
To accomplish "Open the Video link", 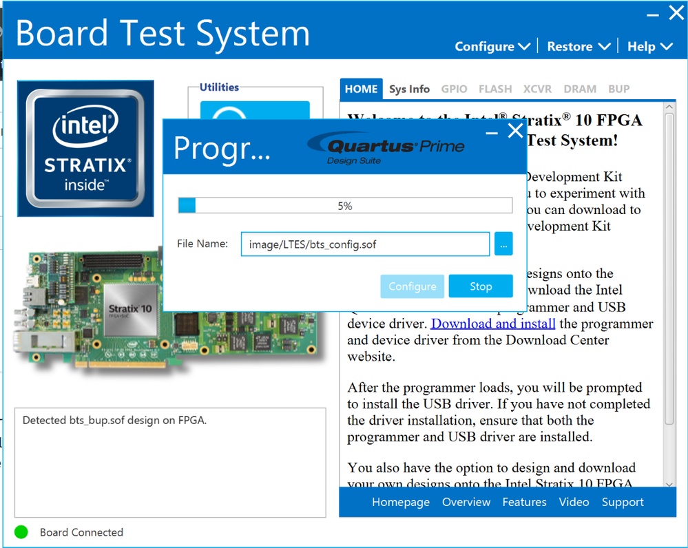I will point(574,502).
